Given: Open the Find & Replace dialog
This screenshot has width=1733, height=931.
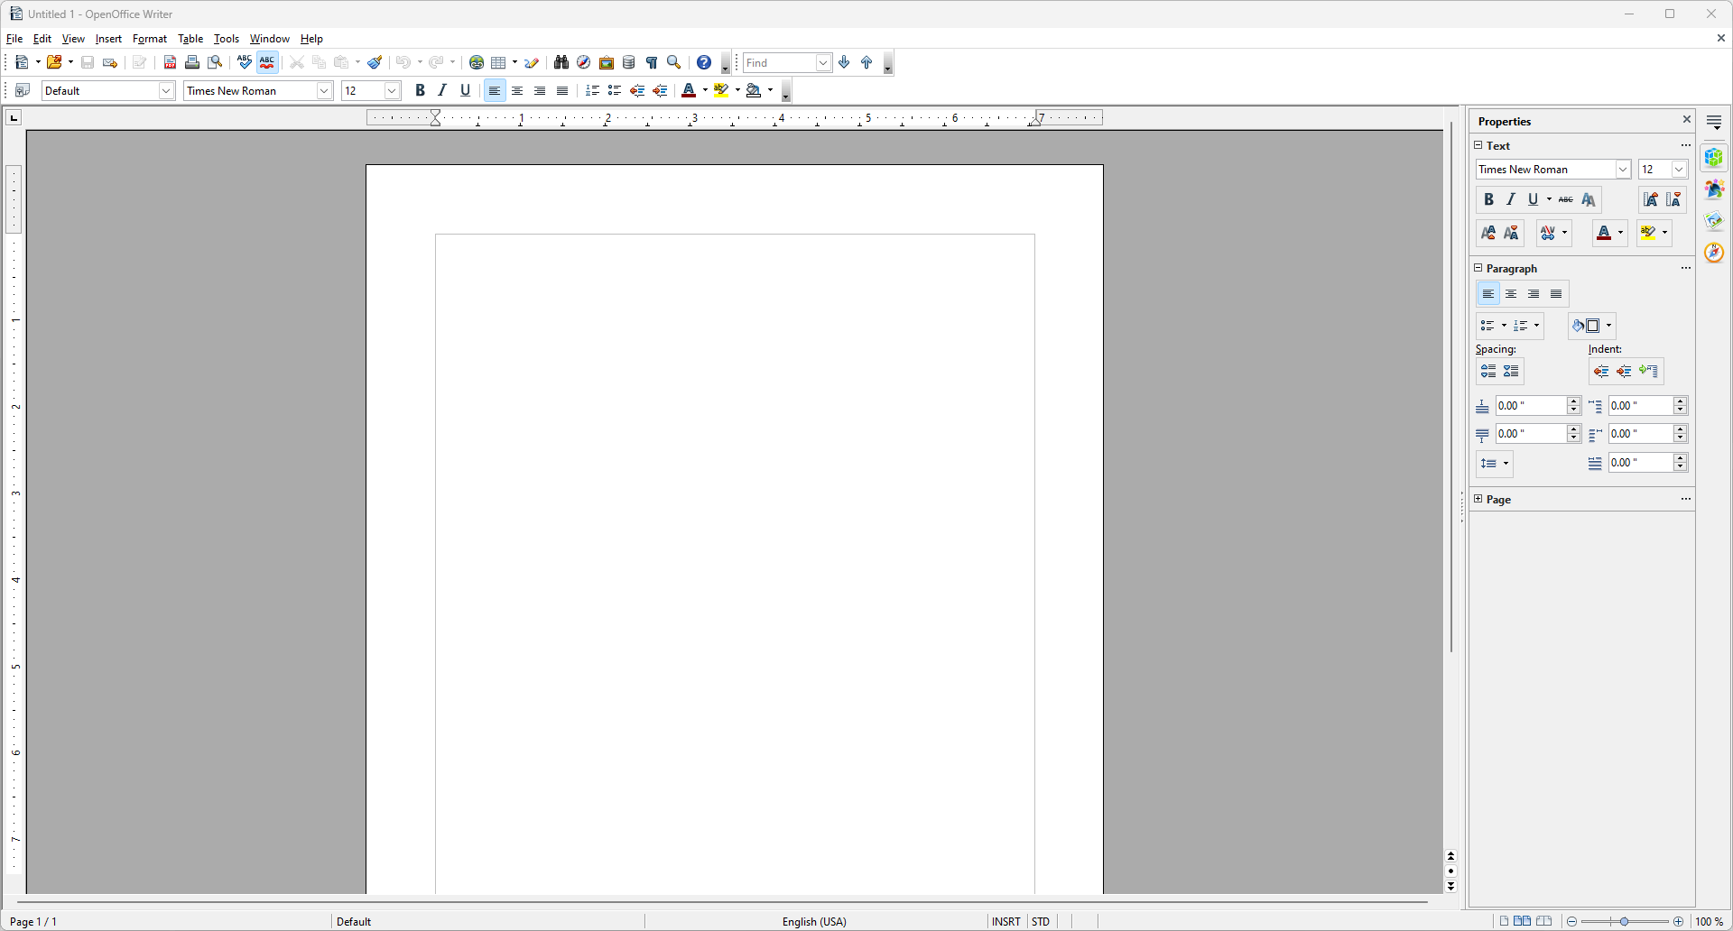Looking at the screenshot, I should click(x=561, y=62).
